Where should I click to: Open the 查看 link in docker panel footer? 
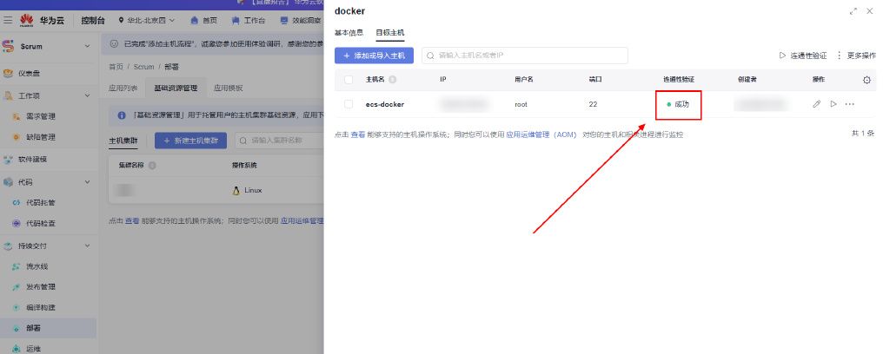(357, 134)
